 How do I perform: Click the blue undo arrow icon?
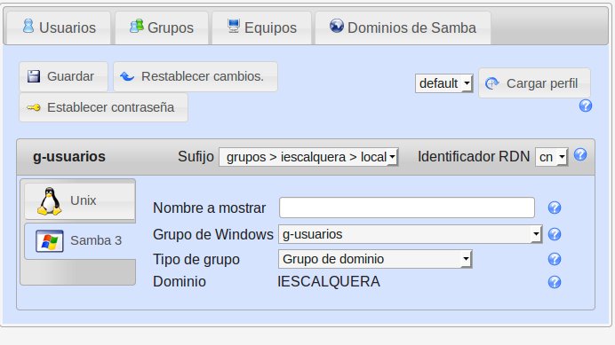point(127,76)
